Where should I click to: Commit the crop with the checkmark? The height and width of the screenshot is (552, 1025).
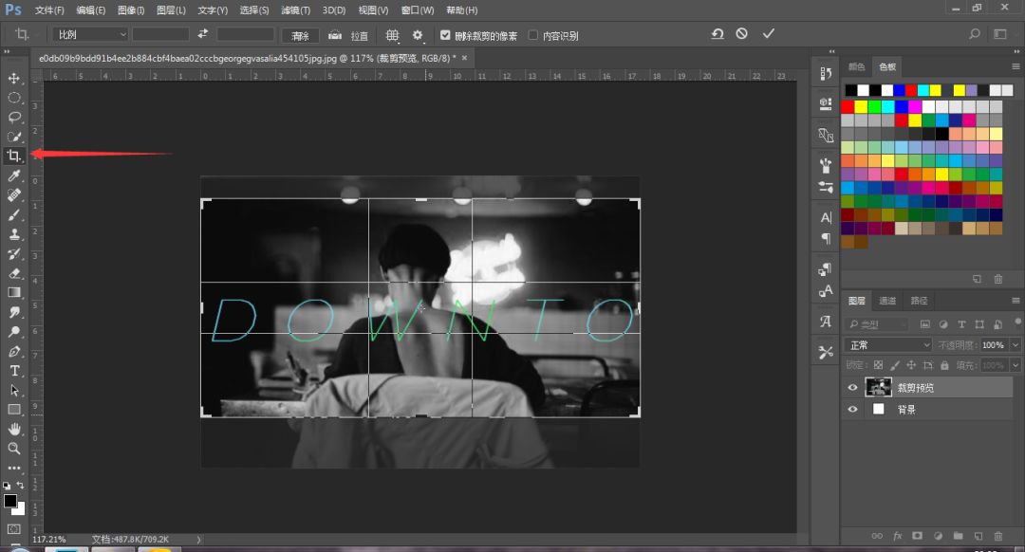click(768, 34)
